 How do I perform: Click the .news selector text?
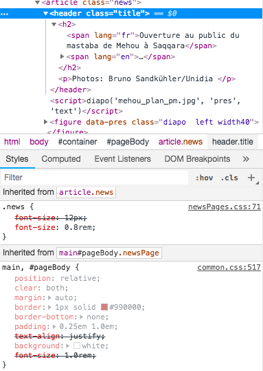(x=13, y=207)
